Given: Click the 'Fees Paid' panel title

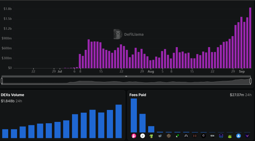Looking at the screenshot, I should point(138,95).
